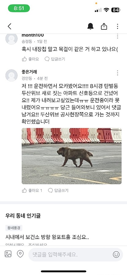The image size is (127, 275).
Task: Open emoji picker smiley icon
Action: tap(116, 255)
